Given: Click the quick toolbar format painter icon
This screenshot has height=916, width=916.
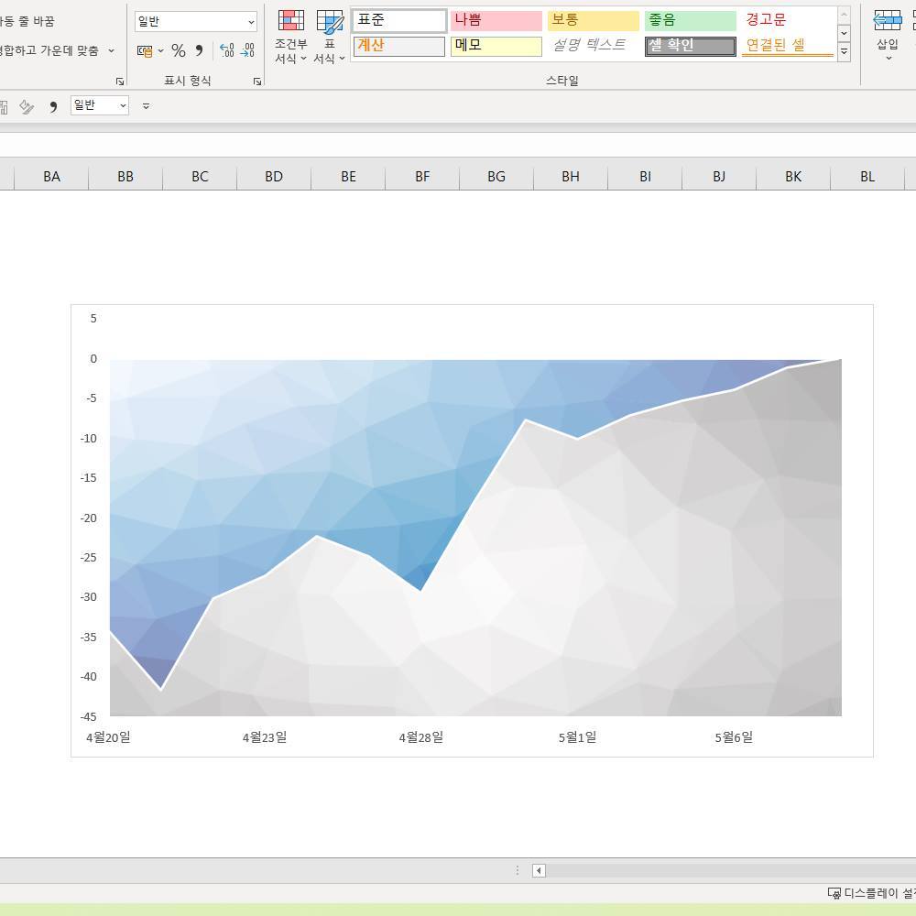Looking at the screenshot, I should tap(27, 106).
